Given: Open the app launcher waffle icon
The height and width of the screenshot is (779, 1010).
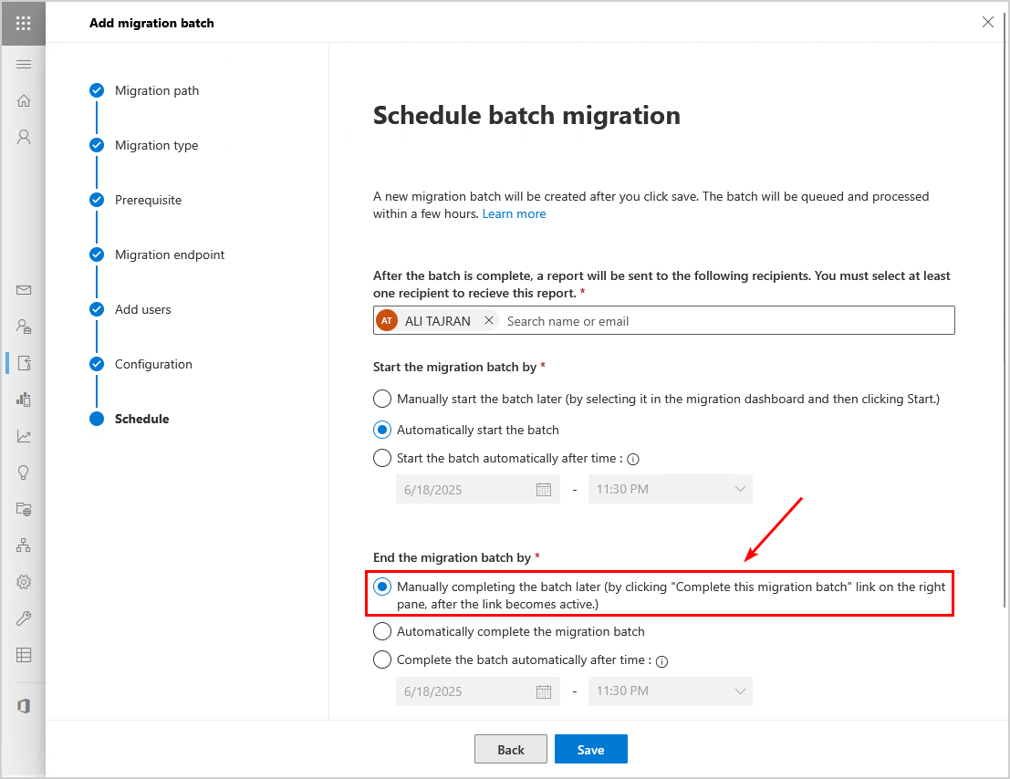Looking at the screenshot, I should (x=24, y=23).
